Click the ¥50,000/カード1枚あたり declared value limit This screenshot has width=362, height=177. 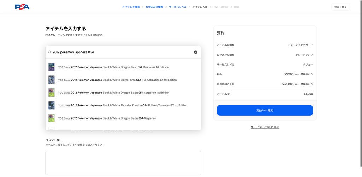(298, 84)
